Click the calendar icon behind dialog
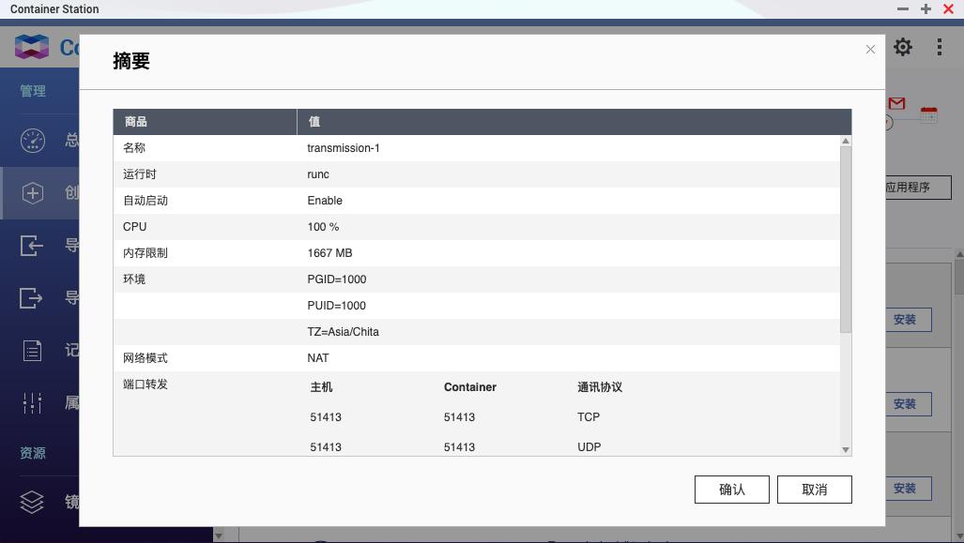Screen dimensions: 964x543 tap(928, 114)
